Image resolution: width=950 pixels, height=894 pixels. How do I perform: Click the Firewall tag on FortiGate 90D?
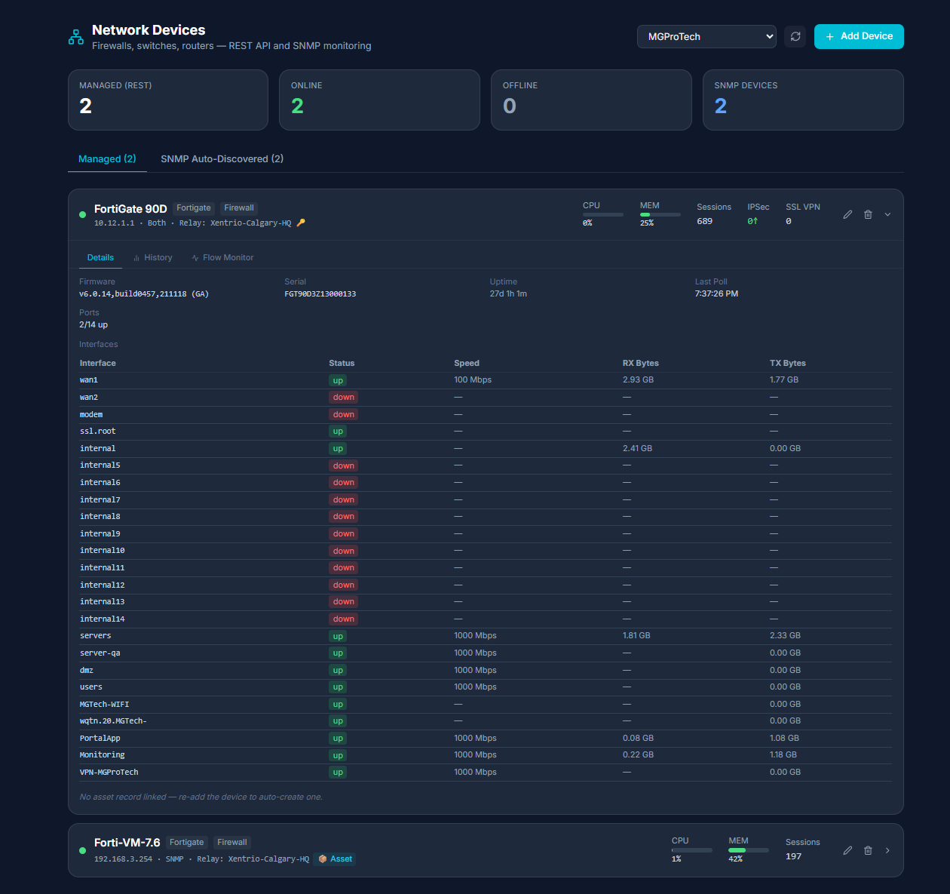[x=239, y=208]
